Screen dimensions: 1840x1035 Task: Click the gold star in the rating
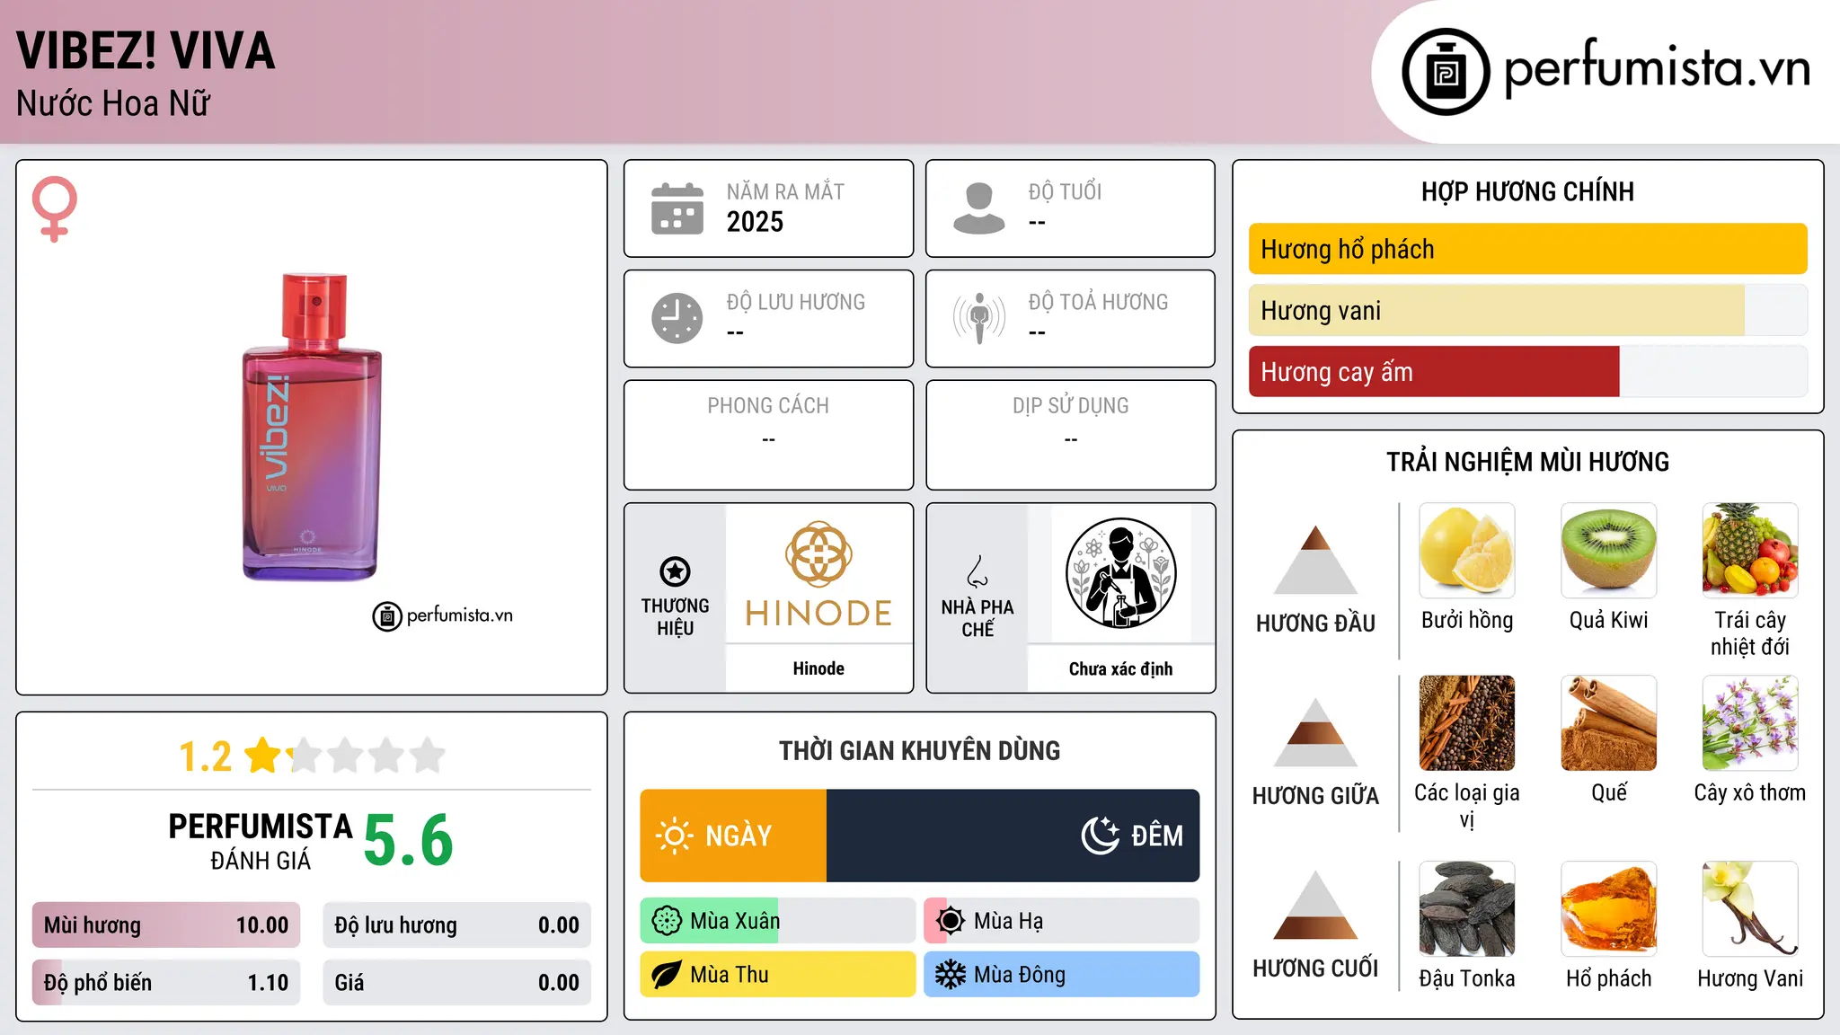coord(263,756)
